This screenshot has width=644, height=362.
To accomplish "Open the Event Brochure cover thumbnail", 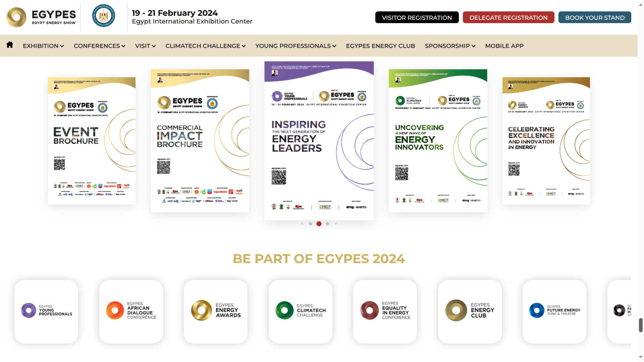I will tap(92, 139).
